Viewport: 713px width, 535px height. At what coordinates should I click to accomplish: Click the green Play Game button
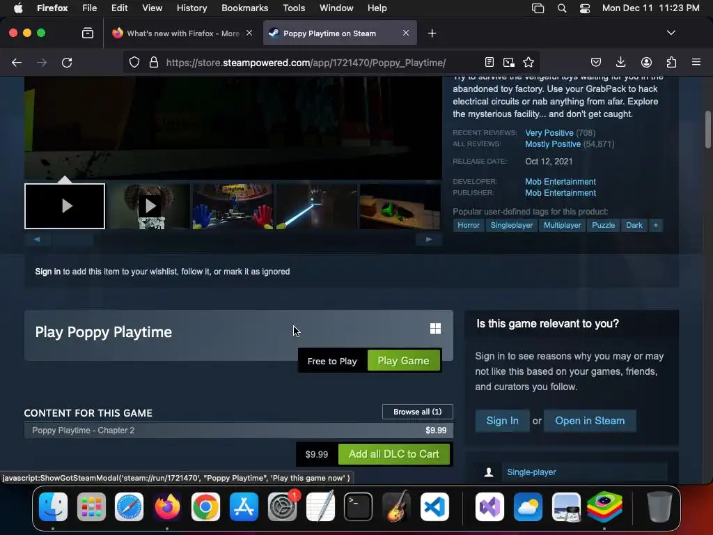tap(403, 361)
